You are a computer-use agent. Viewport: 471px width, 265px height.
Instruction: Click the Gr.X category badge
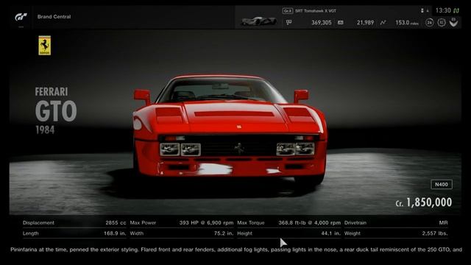[x=288, y=11]
